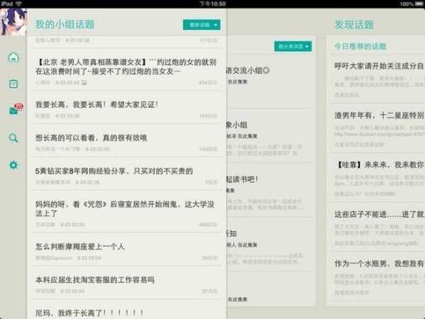Select the 发现话题 panel header

[354, 25]
